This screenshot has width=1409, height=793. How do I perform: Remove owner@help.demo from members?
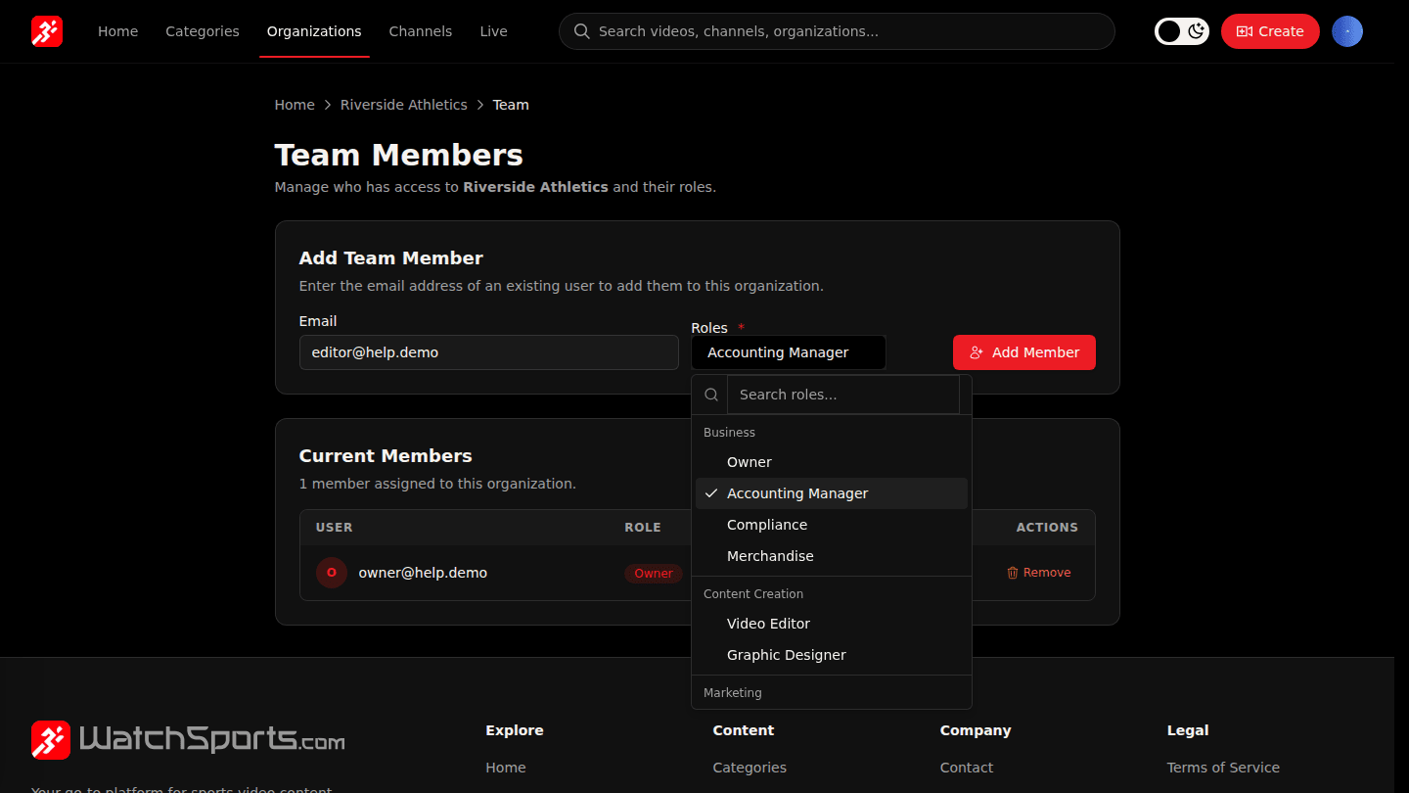click(1039, 573)
